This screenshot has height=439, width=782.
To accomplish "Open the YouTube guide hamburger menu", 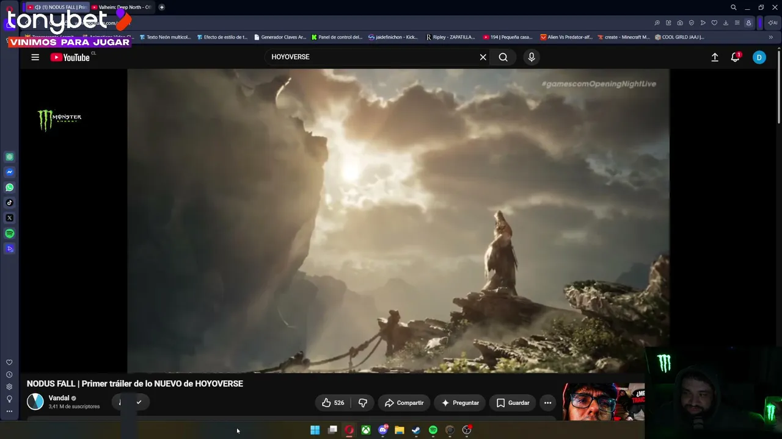I will (x=35, y=57).
